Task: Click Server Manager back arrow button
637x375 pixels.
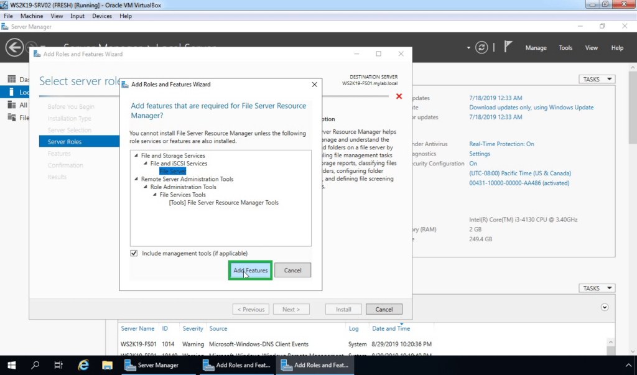Action: [14, 47]
